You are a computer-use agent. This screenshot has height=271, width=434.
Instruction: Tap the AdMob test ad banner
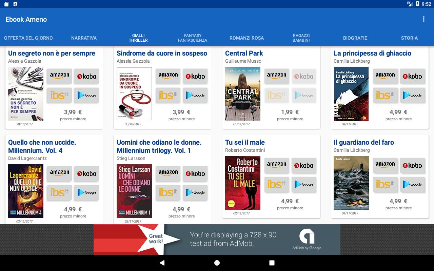point(217,239)
